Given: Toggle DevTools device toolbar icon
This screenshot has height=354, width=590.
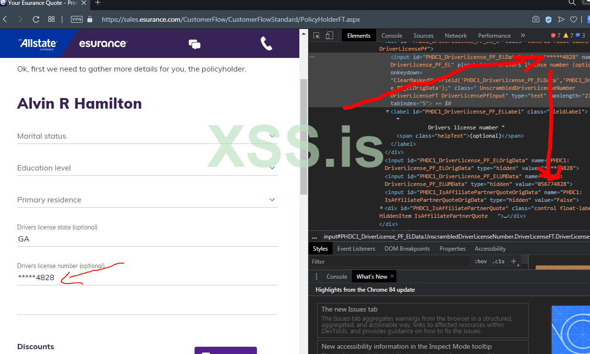Looking at the screenshot, I should coord(329,36).
